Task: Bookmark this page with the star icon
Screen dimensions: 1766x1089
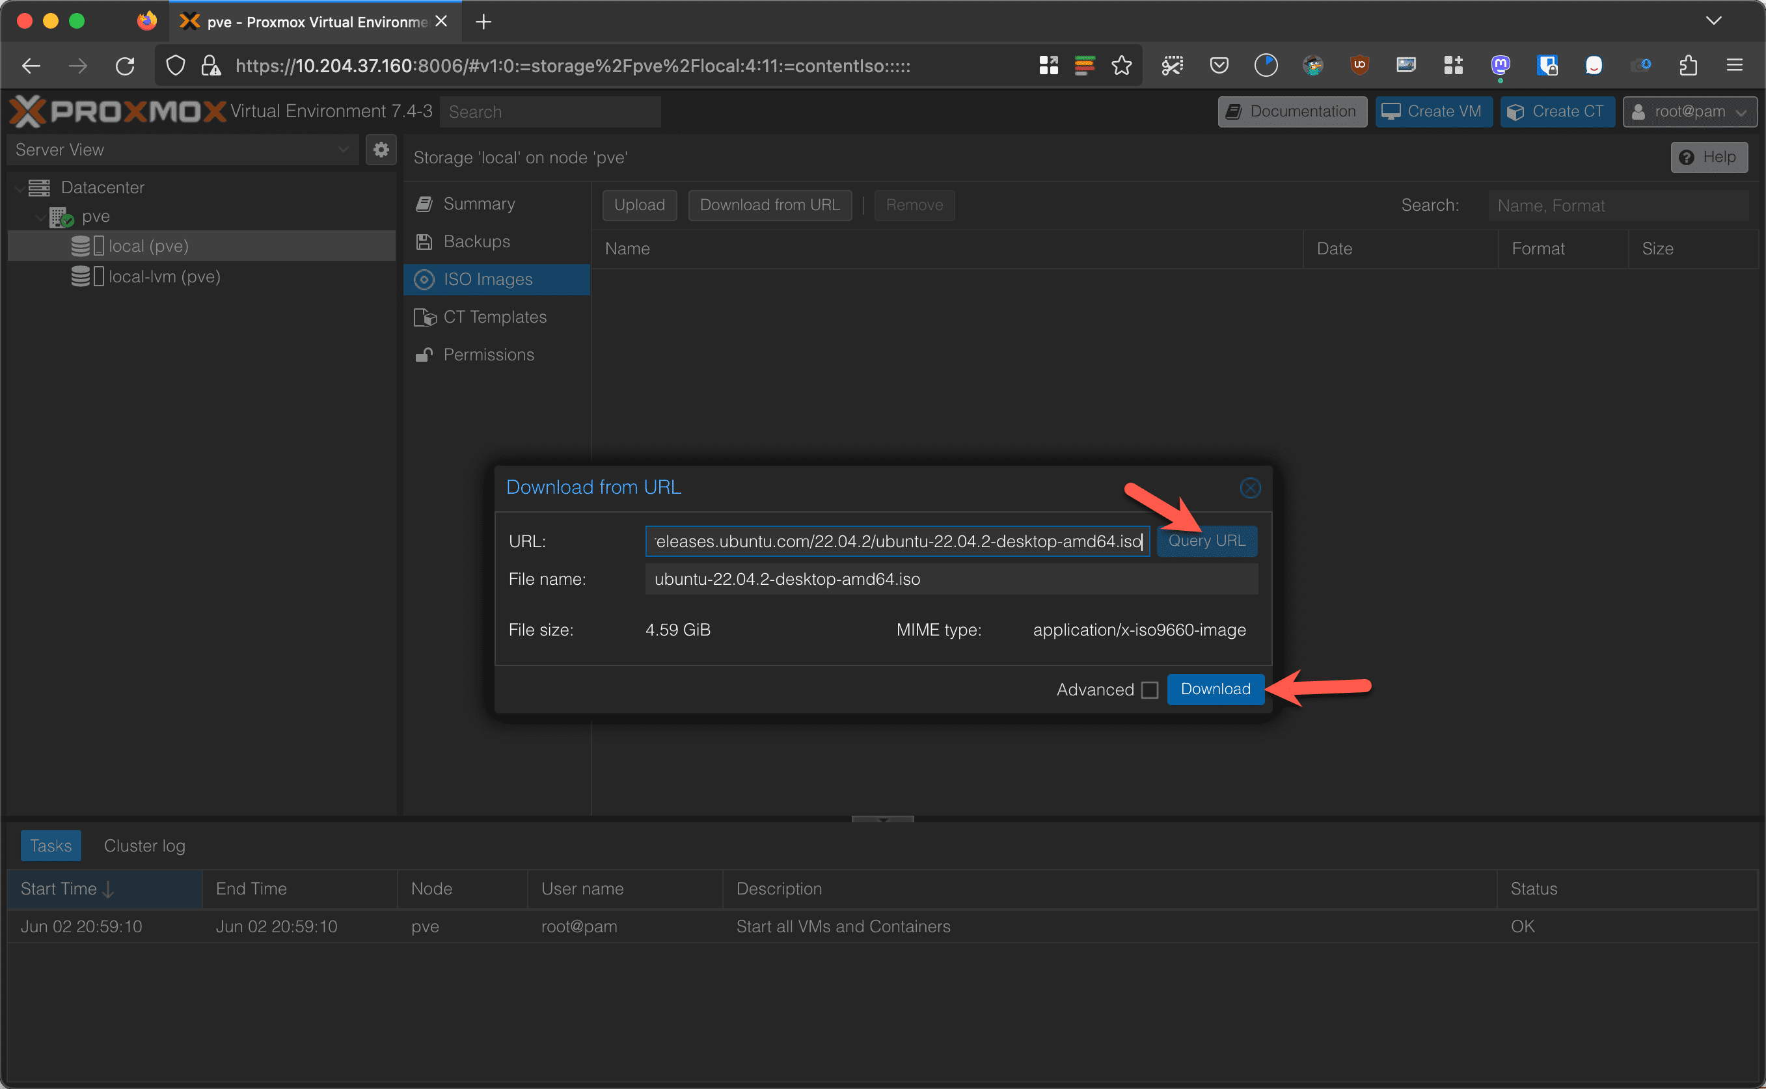Action: tap(1121, 66)
